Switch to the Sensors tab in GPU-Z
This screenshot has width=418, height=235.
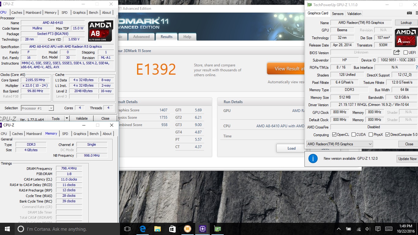click(x=338, y=13)
